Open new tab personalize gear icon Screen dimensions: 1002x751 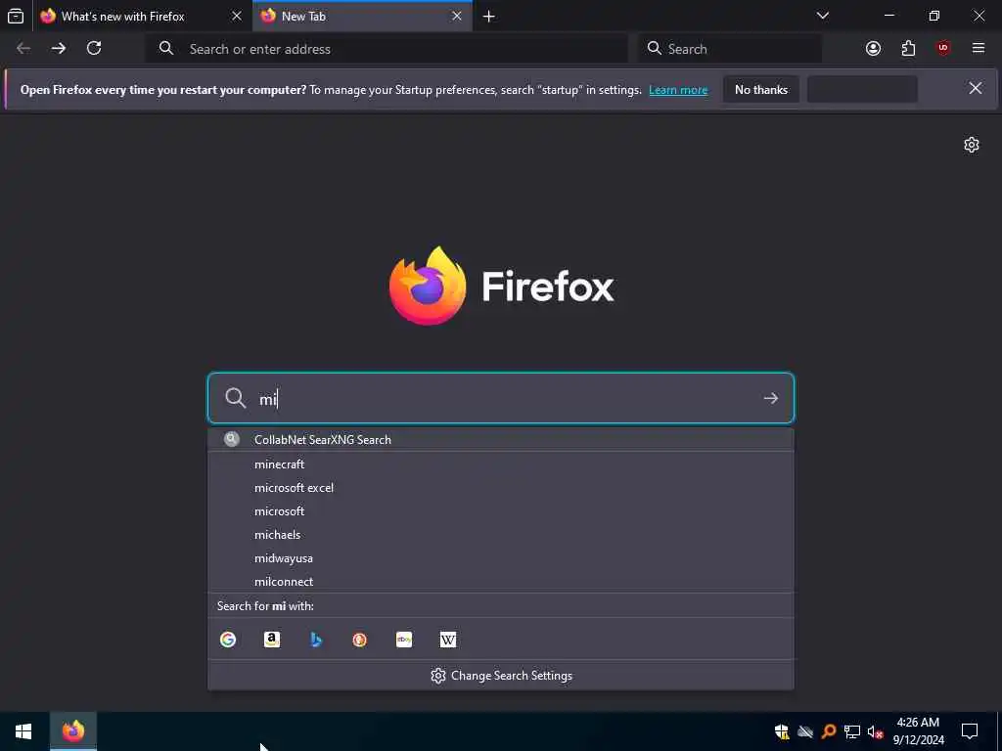tap(972, 145)
